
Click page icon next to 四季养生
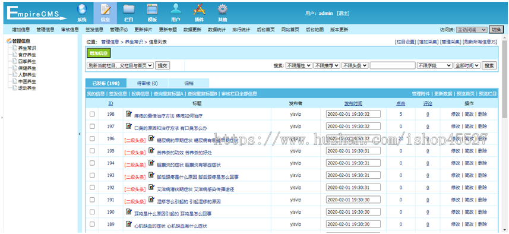tap(15, 61)
